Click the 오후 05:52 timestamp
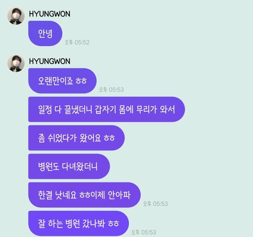 77,42
